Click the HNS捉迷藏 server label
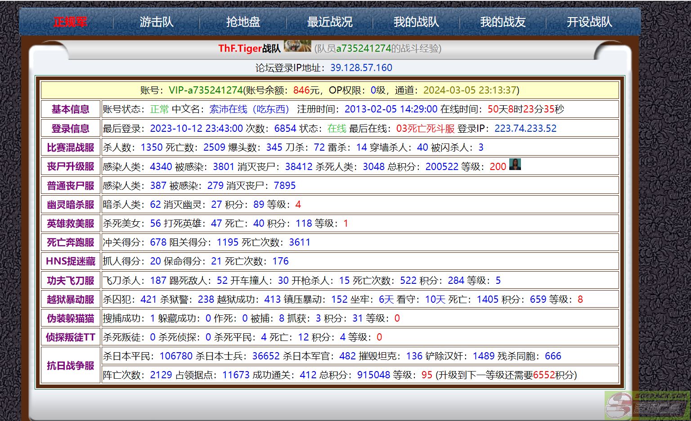 pos(71,261)
